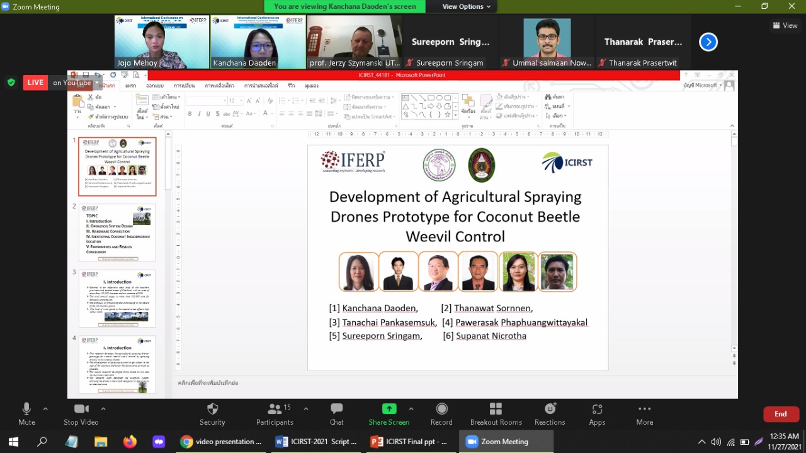Screen dimensions: 806x453
Task: Toggle Bold formatting in PowerPoint ribbon
Action: tap(190, 114)
